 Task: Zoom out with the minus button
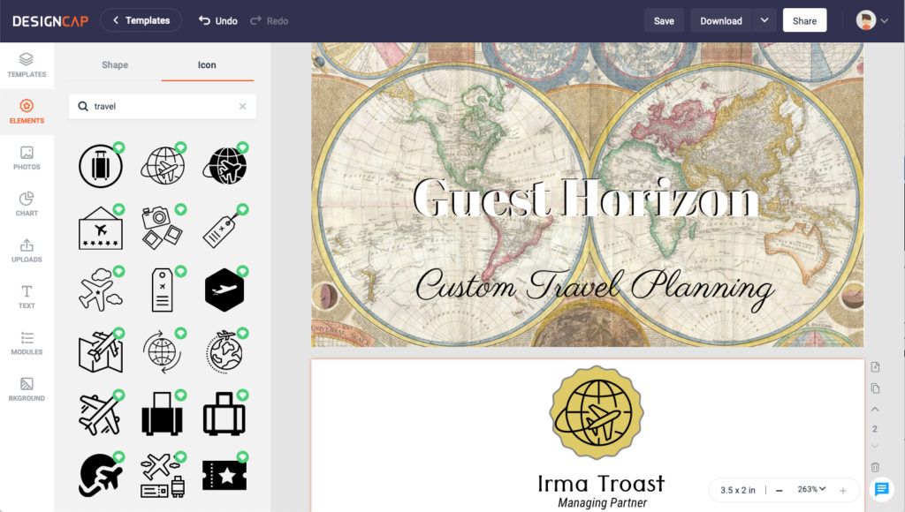[780, 490]
